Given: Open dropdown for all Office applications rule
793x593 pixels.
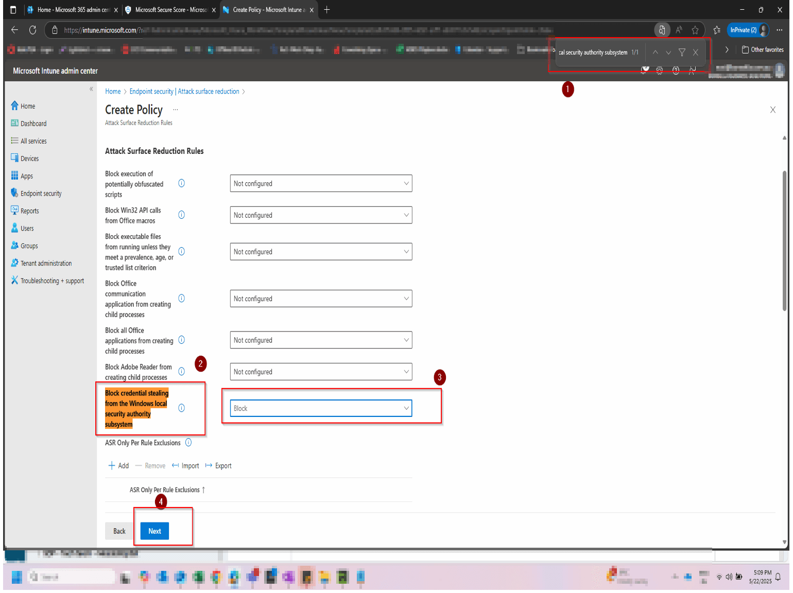Looking at the screenshot, I should pyautogui.click(x=321, y=340).
